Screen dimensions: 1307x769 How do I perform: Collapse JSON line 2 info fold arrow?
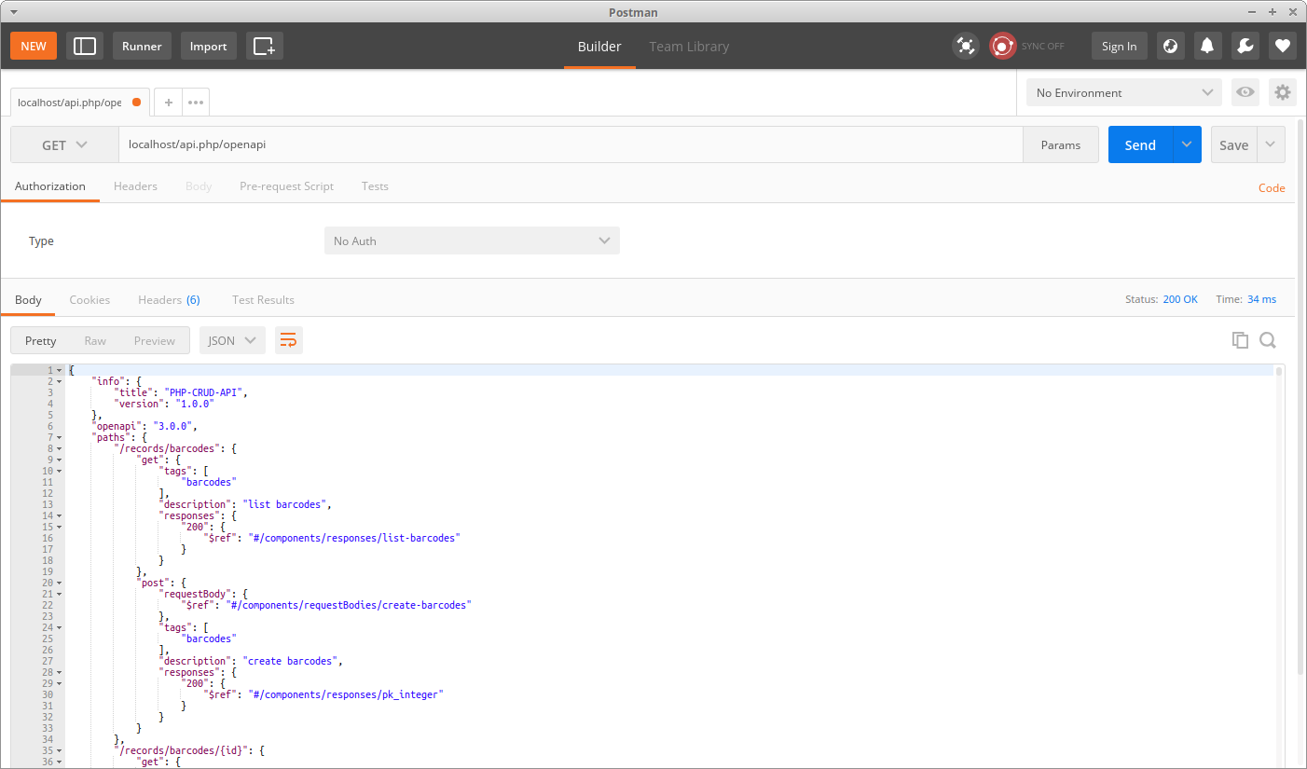pos(59,381)
